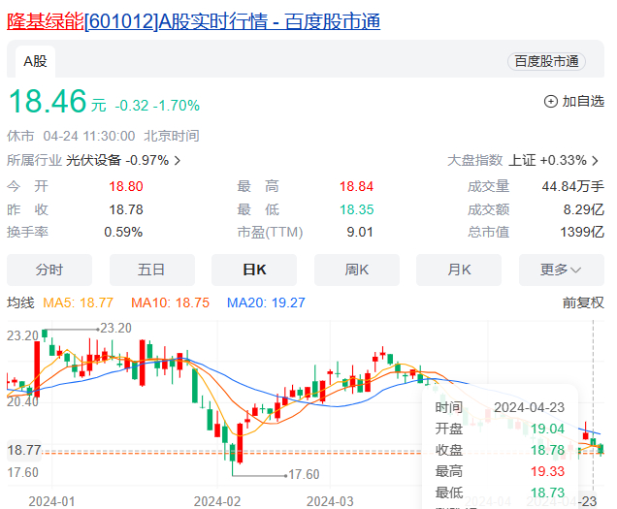Screen dimensions: 617x509
Task: Click the plus icon beside 加自选
Action: tap(550, 102)
